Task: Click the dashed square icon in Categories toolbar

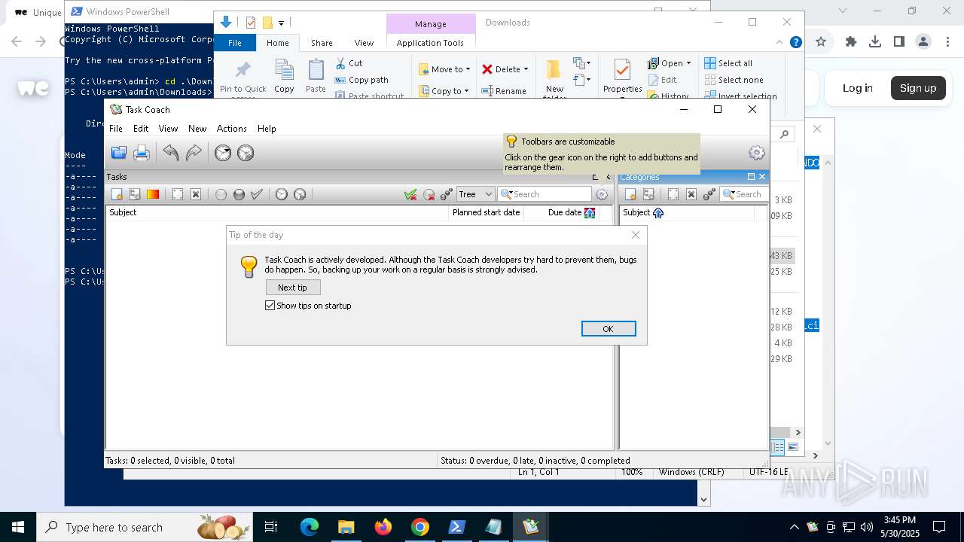Action: 673,194
